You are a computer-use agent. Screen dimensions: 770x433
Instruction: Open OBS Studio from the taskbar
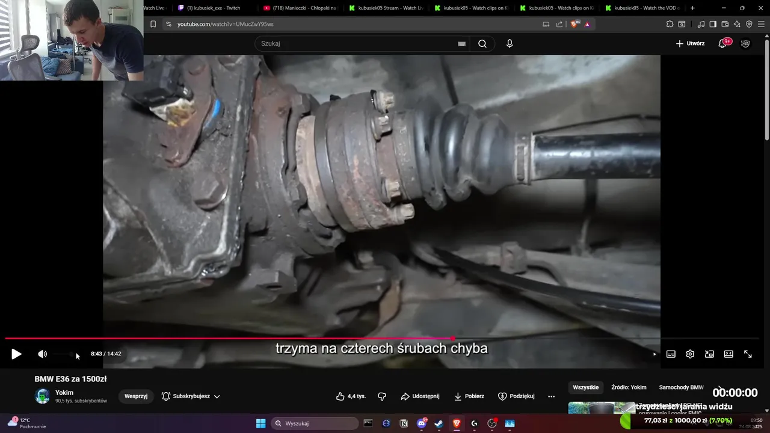[x=492, y=423]
